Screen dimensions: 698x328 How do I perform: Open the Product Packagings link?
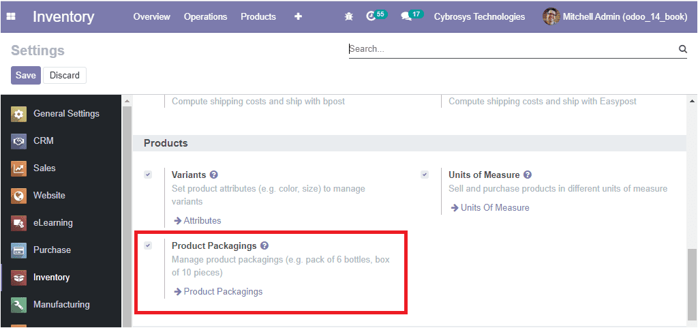(x=223, y=292)
